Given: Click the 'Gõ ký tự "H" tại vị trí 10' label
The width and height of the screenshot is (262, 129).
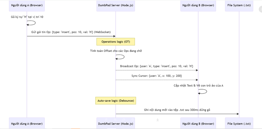Looking at the screenshot, I should tap(27, 17).
